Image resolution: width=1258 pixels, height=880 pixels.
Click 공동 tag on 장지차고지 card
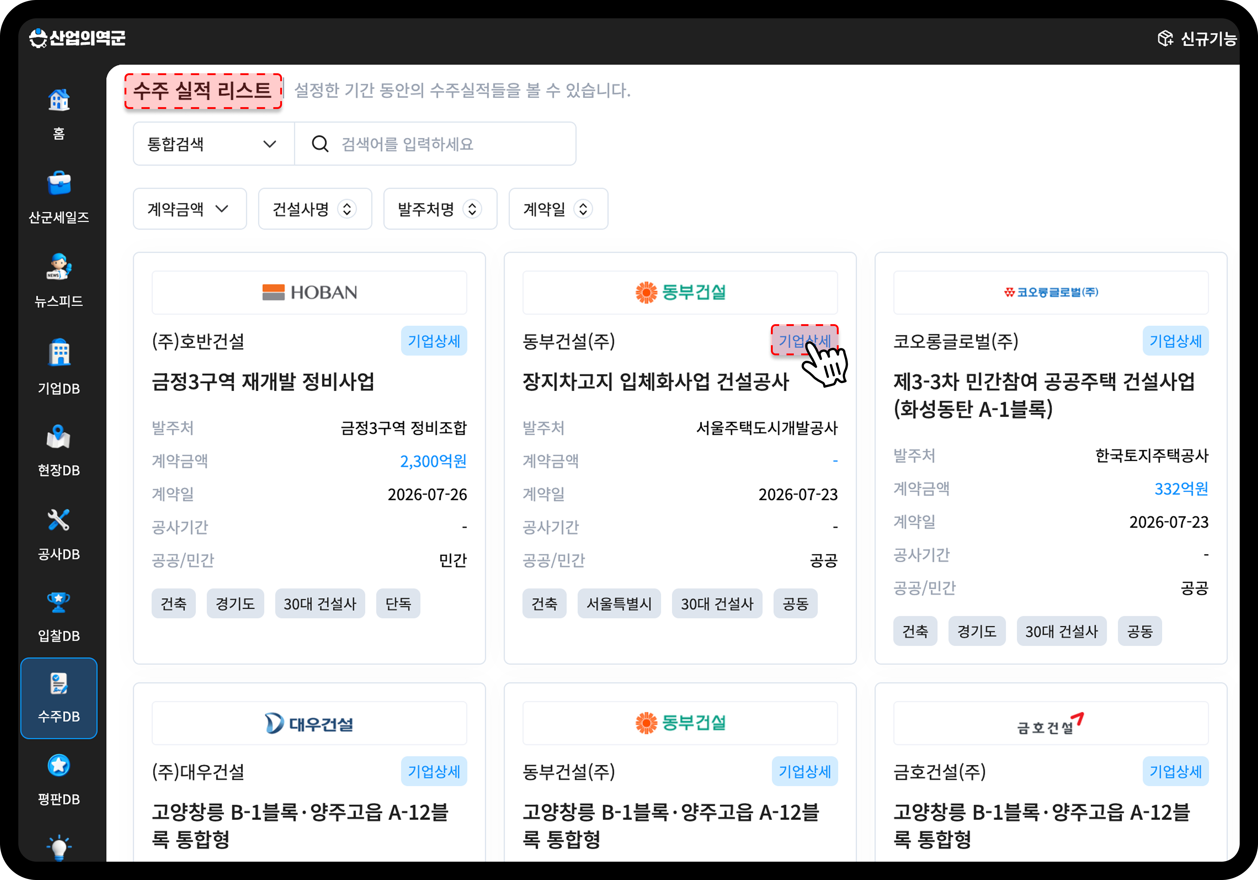click(x=796, y=603)
